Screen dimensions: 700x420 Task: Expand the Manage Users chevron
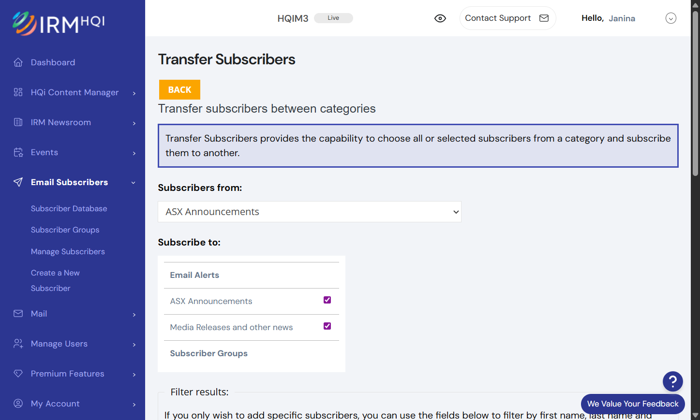(134, 345)
